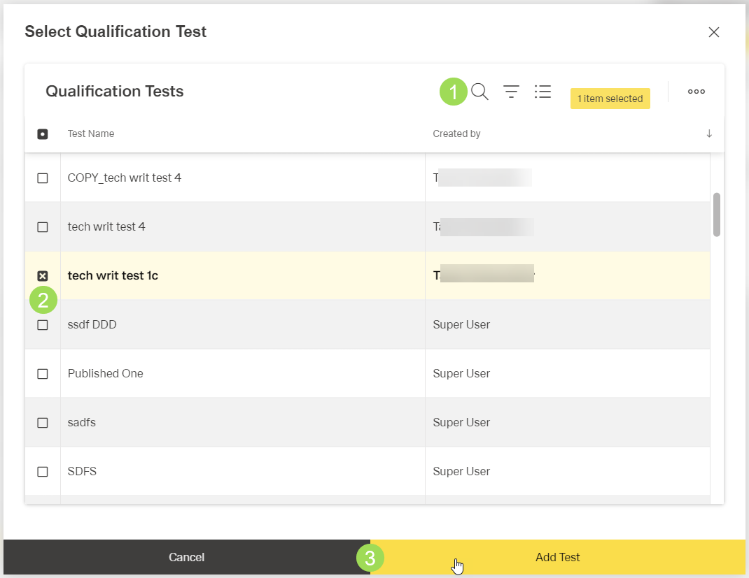Screen dimensions: 749x578
Task: Check the COPY_tech writ test 4 checkbox
Action: click(43, 178)
